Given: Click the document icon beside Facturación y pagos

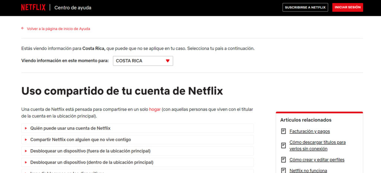Looking at the screenshot, I should tap(284, 131).
